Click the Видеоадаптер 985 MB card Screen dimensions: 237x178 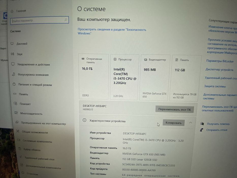(155, 78)
